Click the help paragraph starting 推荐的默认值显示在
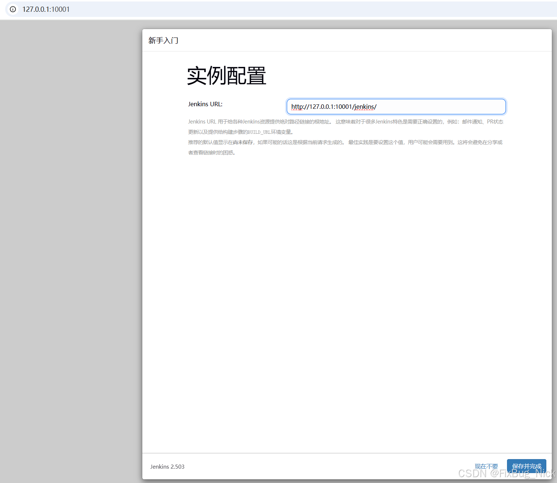 pyautogui.click(x=345, y=147)
